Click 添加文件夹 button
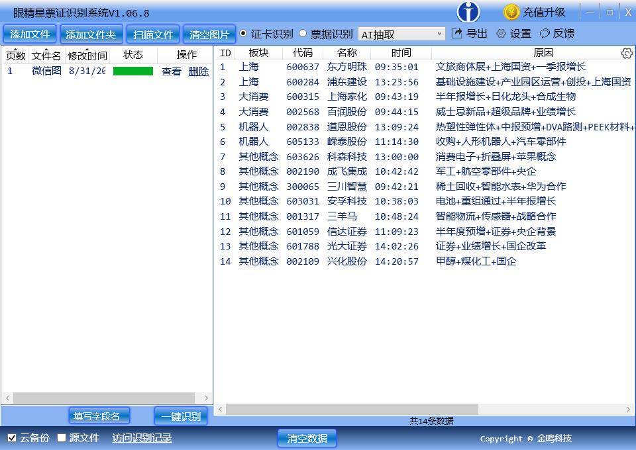The width and height of the screenshot is (636, 450). click(x=91, y=34)
